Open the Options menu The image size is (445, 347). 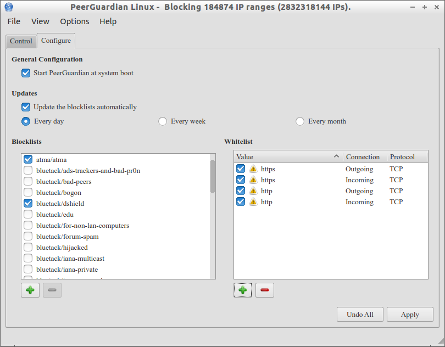click(x=75, y=21)
